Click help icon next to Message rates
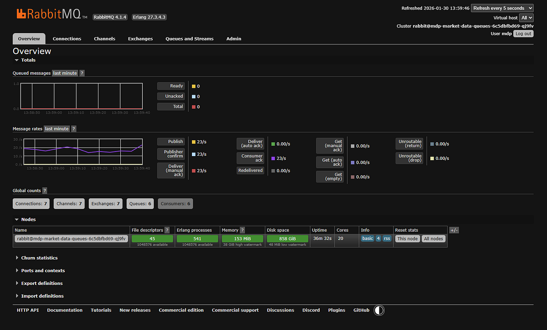This screenshot has width=547, height=330. pyautogui.click(x=74, y=129)
